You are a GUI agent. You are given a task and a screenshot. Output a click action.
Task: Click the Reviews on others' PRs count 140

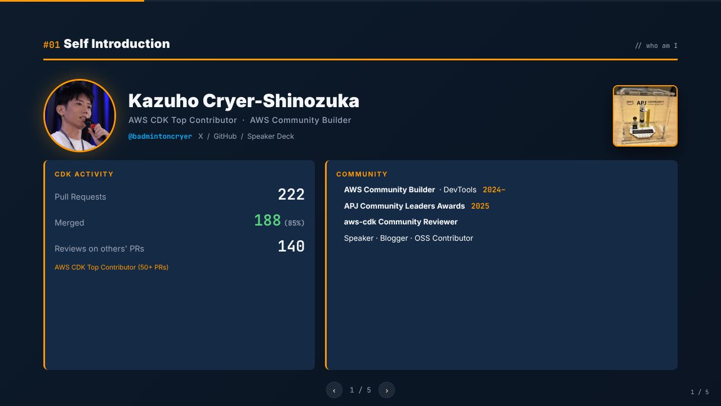[x=291, y=246]
